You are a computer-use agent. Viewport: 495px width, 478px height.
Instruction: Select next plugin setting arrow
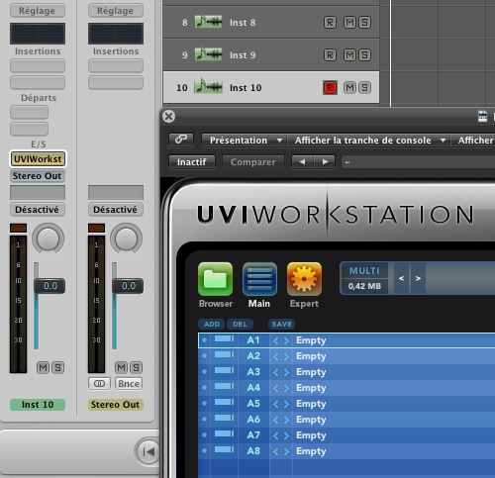[325, 162]
